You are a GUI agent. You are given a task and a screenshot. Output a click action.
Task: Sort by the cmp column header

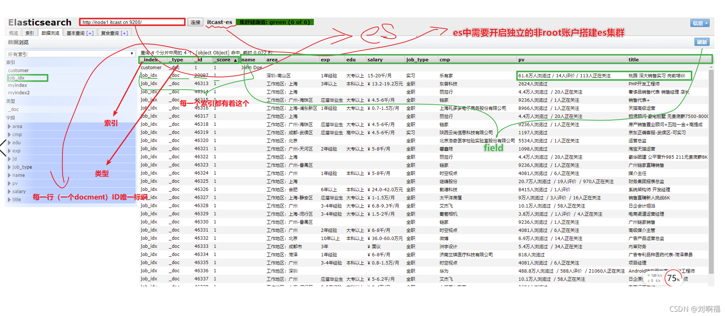(x=477, y=60)
